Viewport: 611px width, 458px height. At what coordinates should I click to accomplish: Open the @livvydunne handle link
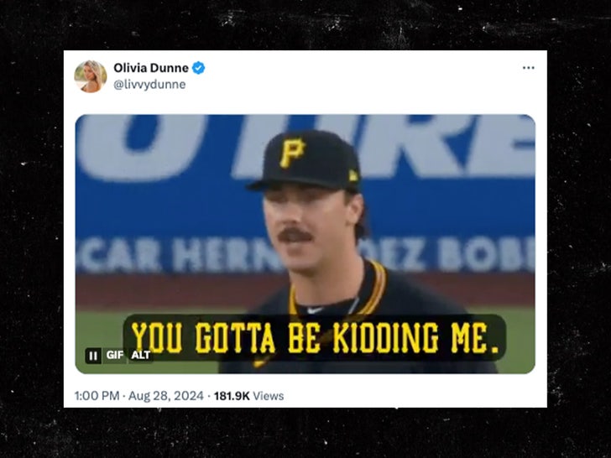[149, 85]
